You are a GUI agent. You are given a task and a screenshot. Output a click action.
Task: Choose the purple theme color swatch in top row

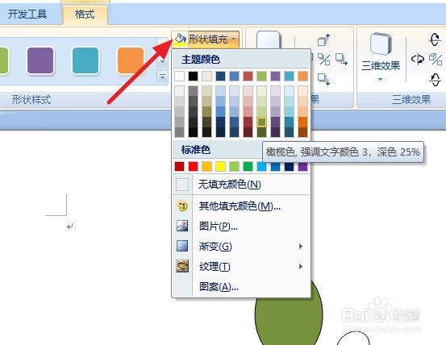pos(275,76)
